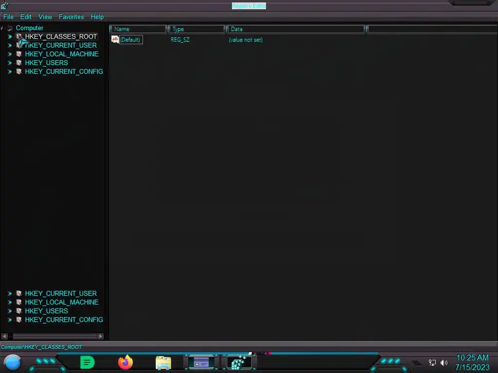The width and height of the screenshot is (498, 373).
Task: Click status bar path Computer\HKEY_CLASSES_ROOT
Action: point(41,347)
